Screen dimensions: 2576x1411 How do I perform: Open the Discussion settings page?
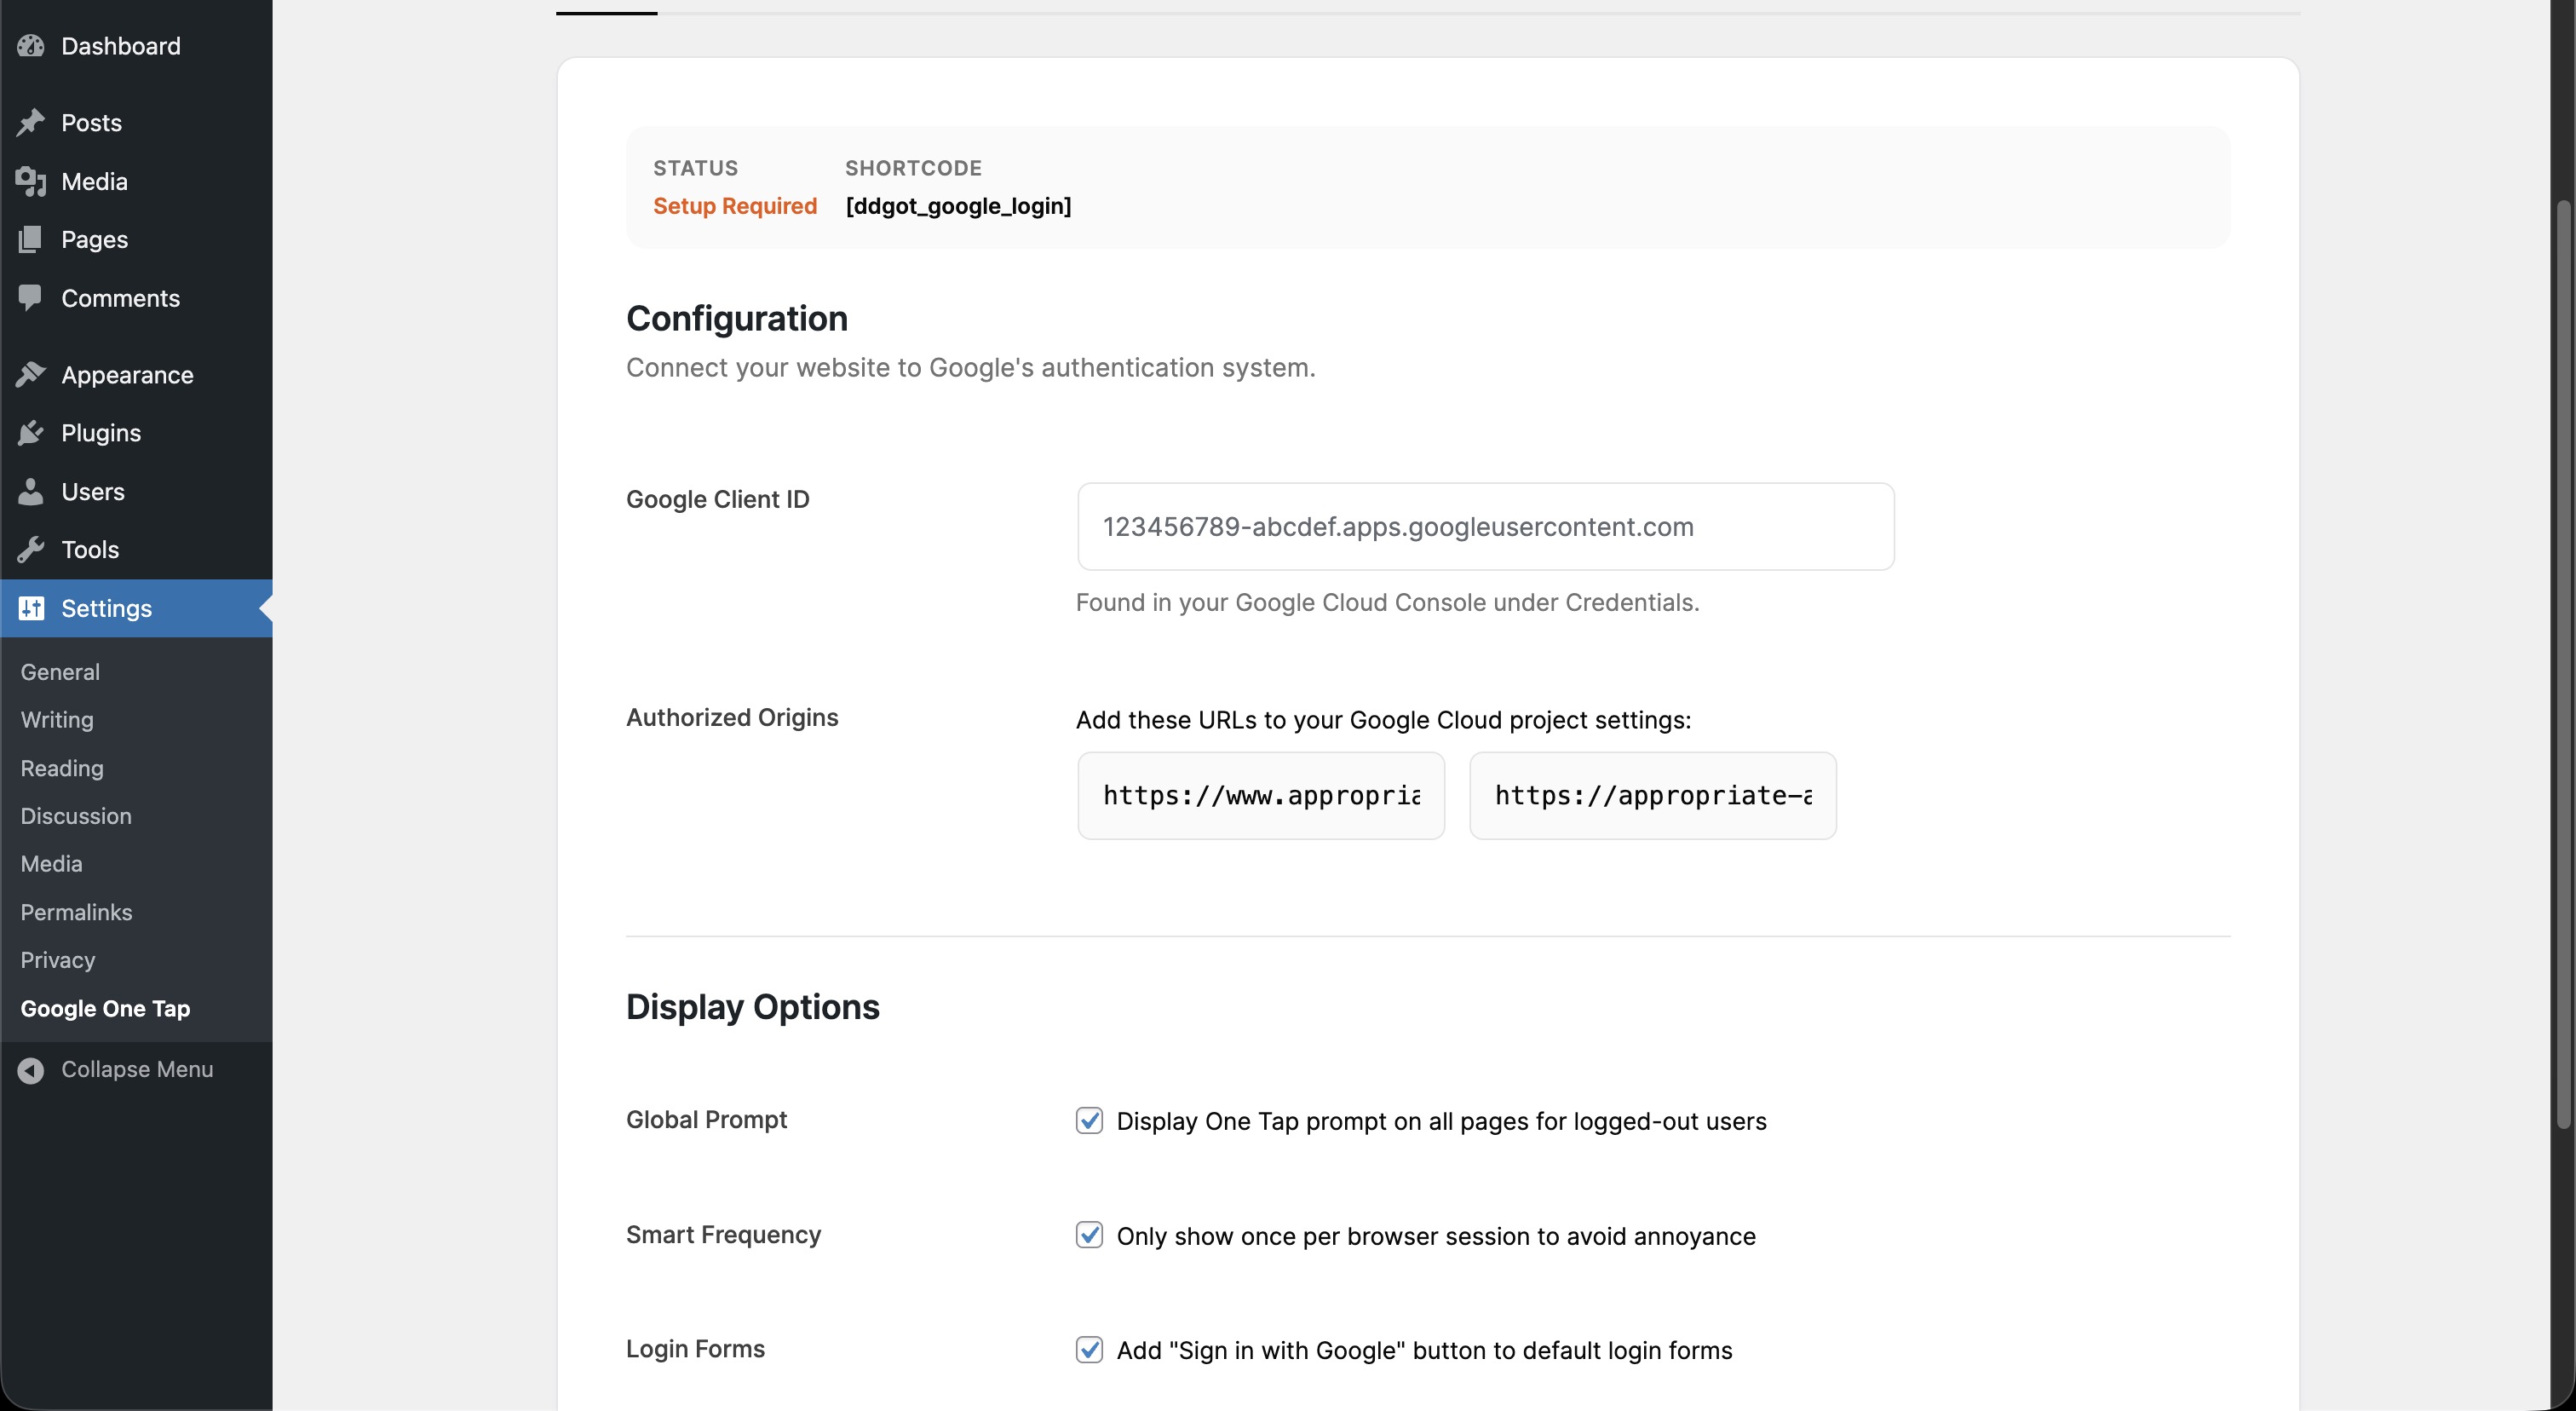(x=76, y=816)
